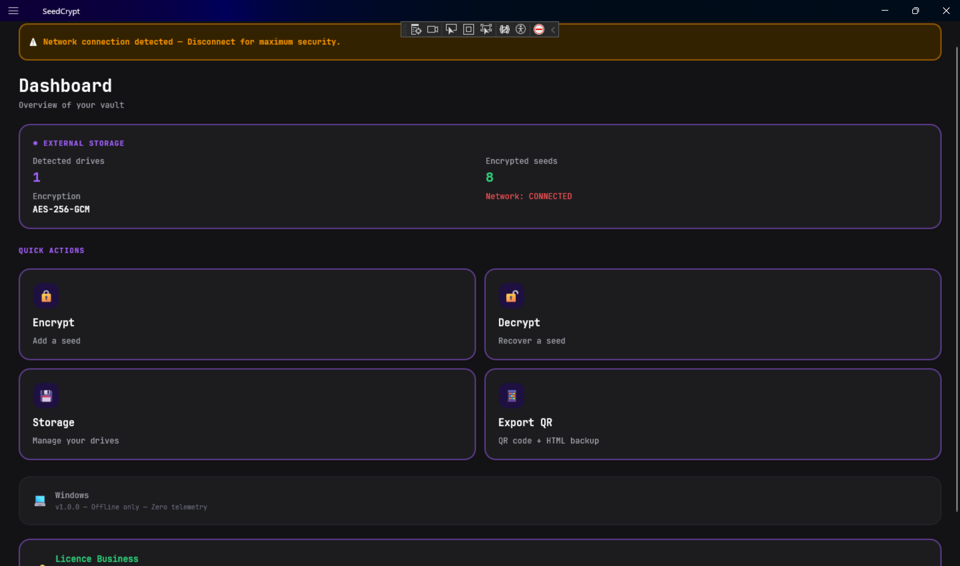This screenshot has height=566, width=960.
Task: Click the 'Network: CONNECTED' status text
Action: coord(528,196)
